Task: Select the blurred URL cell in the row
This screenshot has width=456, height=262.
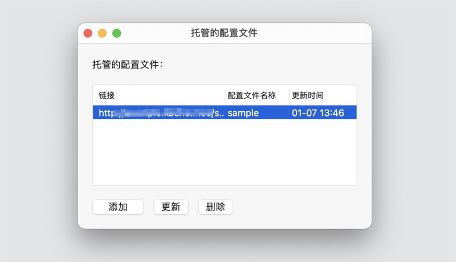Action: coord(160,113)
